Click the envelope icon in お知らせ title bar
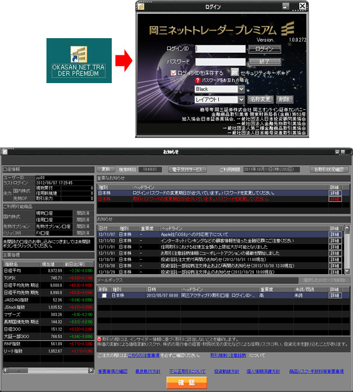The image size is (353, 392). tap(5, 152)
